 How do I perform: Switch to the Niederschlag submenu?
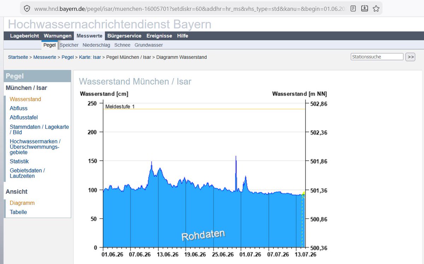(96, 45)
